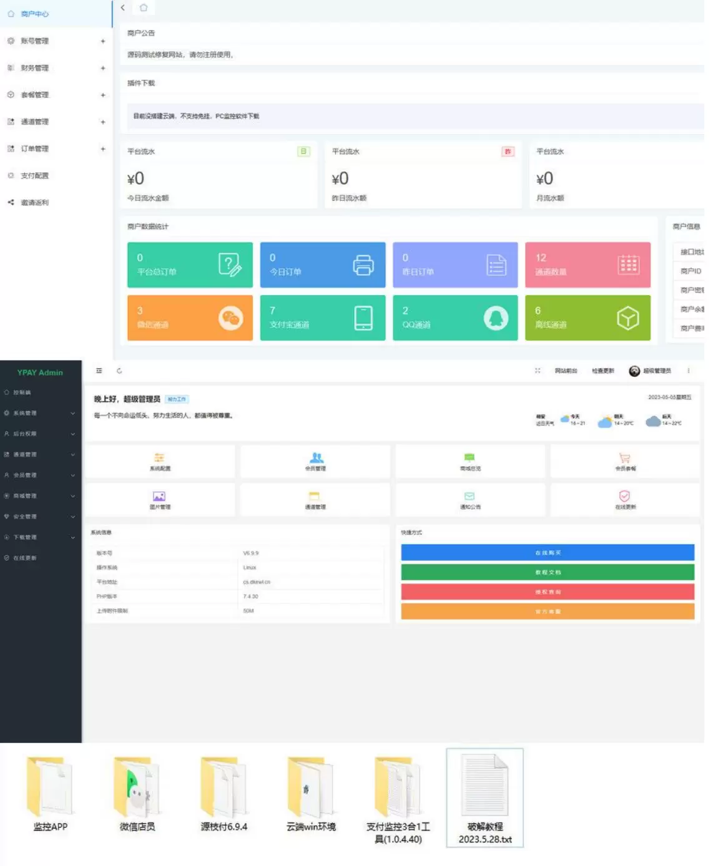Image resolution: width=713 pixels, height=866 pixels.
Task: Open 在线更新 shield shortcut card
Action: pyautogui.click(x=625, y=500)
